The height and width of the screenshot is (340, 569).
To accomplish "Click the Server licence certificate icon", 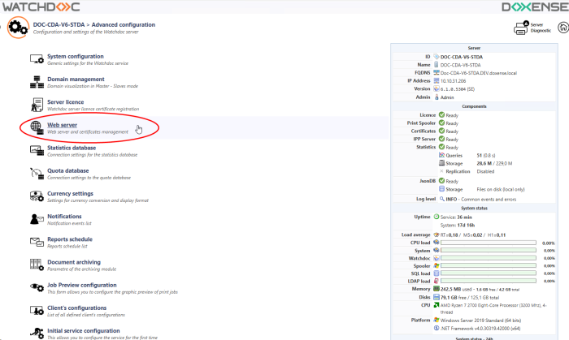I will 36,105.
